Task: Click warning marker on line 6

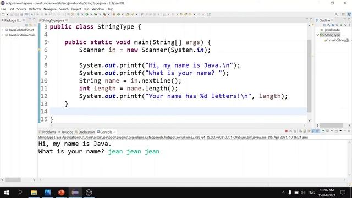Action: click(x=39, y=50)
